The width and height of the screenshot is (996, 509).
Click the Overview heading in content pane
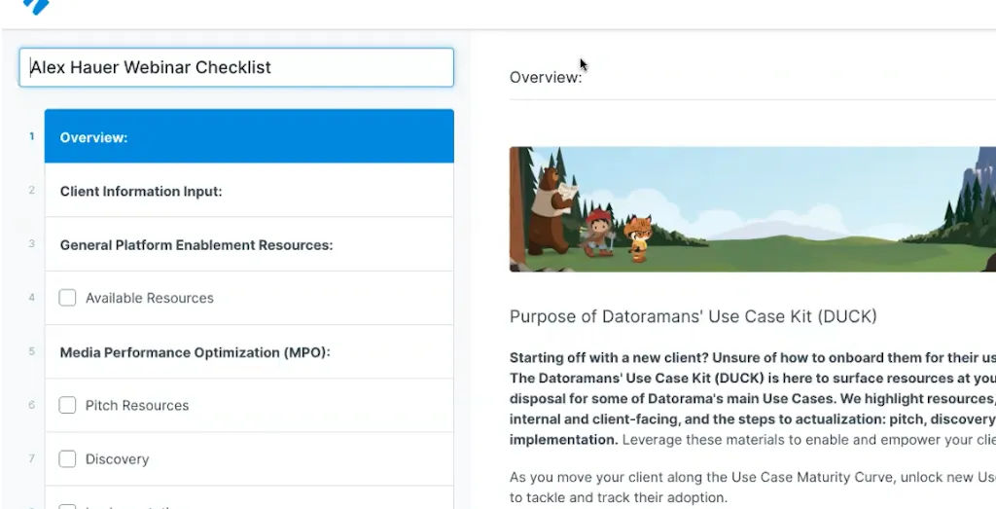point(546,78)
